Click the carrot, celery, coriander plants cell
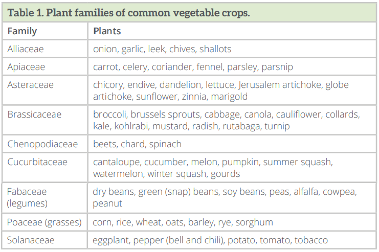Viewport: 379px width, 252px height. 193,67
